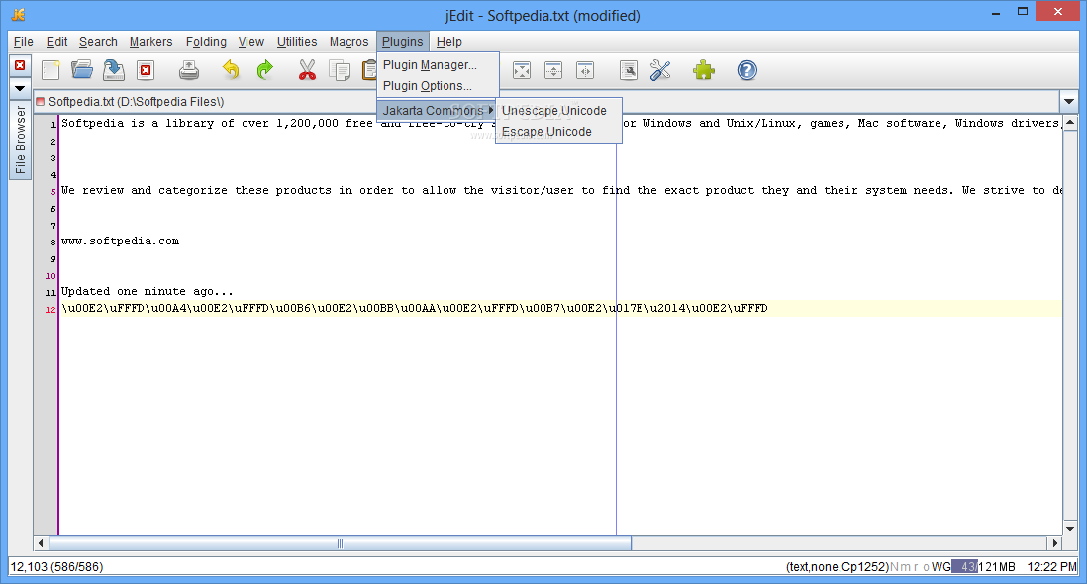
Task: Open the Markers menu
Action: pyautogui.click(x=151, y=42)
